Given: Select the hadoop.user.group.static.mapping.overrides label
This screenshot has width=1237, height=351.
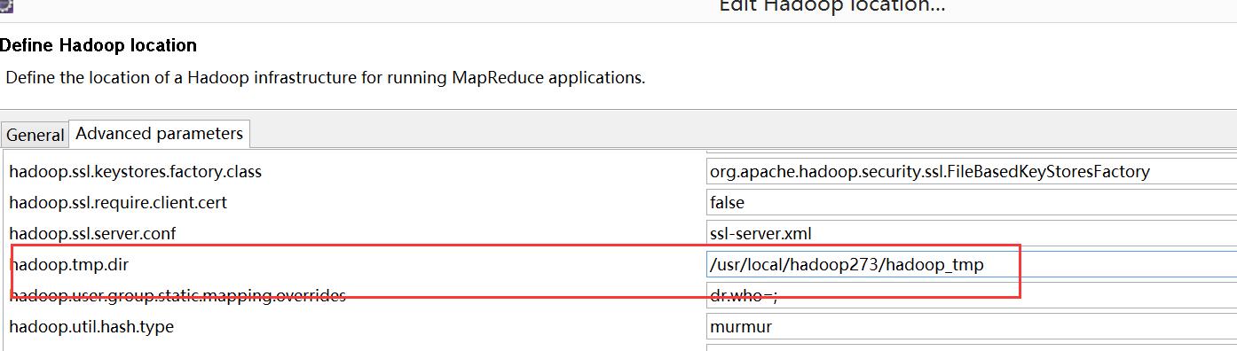Looking at the screenshot, I should (x=177, y=296).
